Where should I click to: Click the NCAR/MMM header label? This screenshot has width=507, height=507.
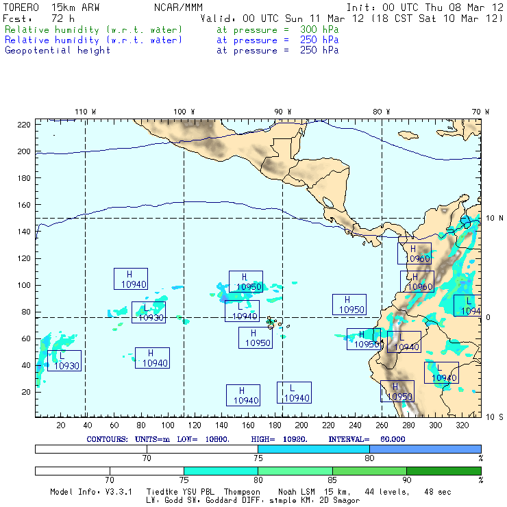tap(178, 8)
